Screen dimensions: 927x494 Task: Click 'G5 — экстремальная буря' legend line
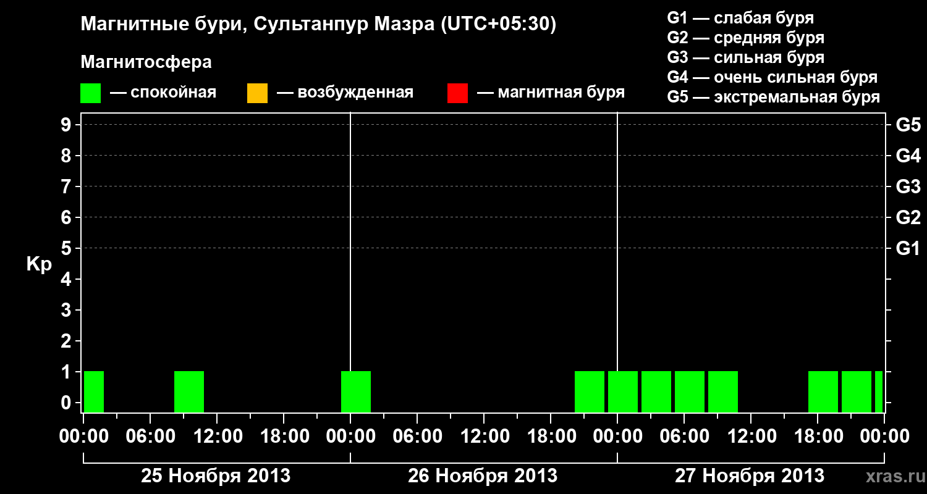pyautogui.click(x=774, y=98)
